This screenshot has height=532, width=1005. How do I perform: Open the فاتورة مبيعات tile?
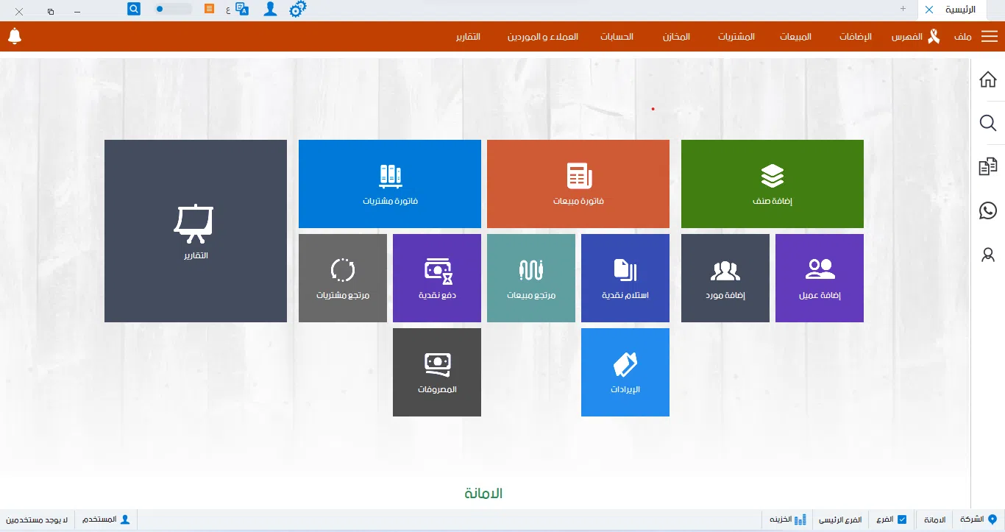578,184
